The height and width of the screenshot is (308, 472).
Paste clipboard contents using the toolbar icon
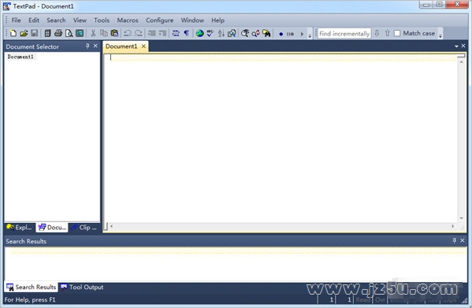click(114, 33)
